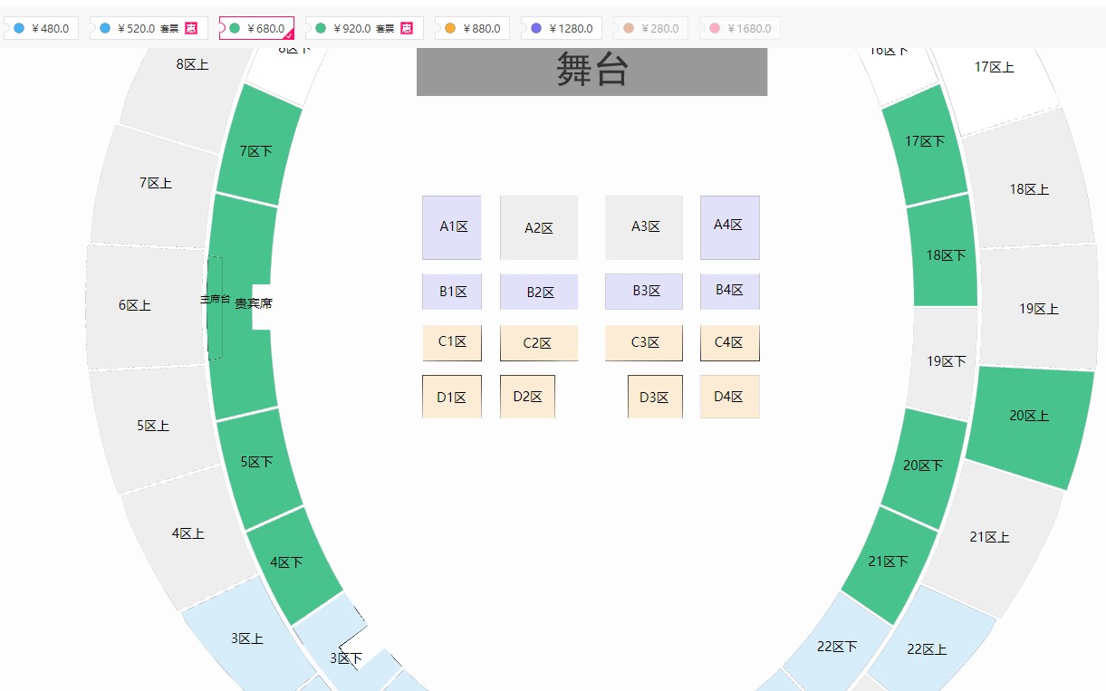Pick the A1区 floor block

pos(451,227)
